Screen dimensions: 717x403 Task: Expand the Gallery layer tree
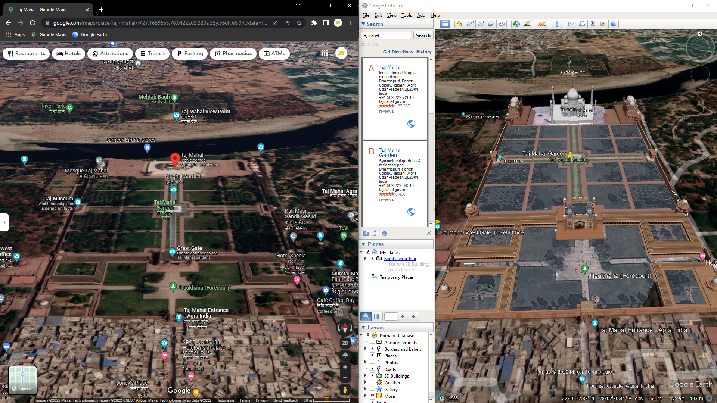(365, 389)
